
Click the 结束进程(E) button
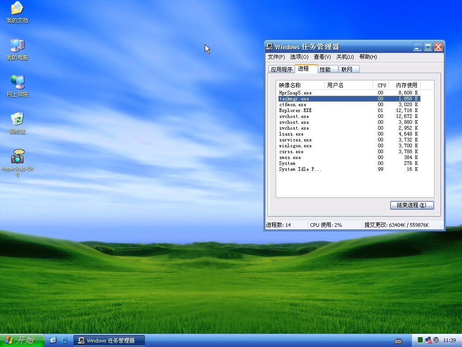[412, 205]
